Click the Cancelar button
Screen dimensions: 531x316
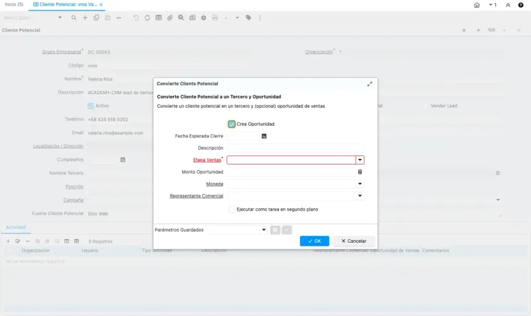point(354,241)
